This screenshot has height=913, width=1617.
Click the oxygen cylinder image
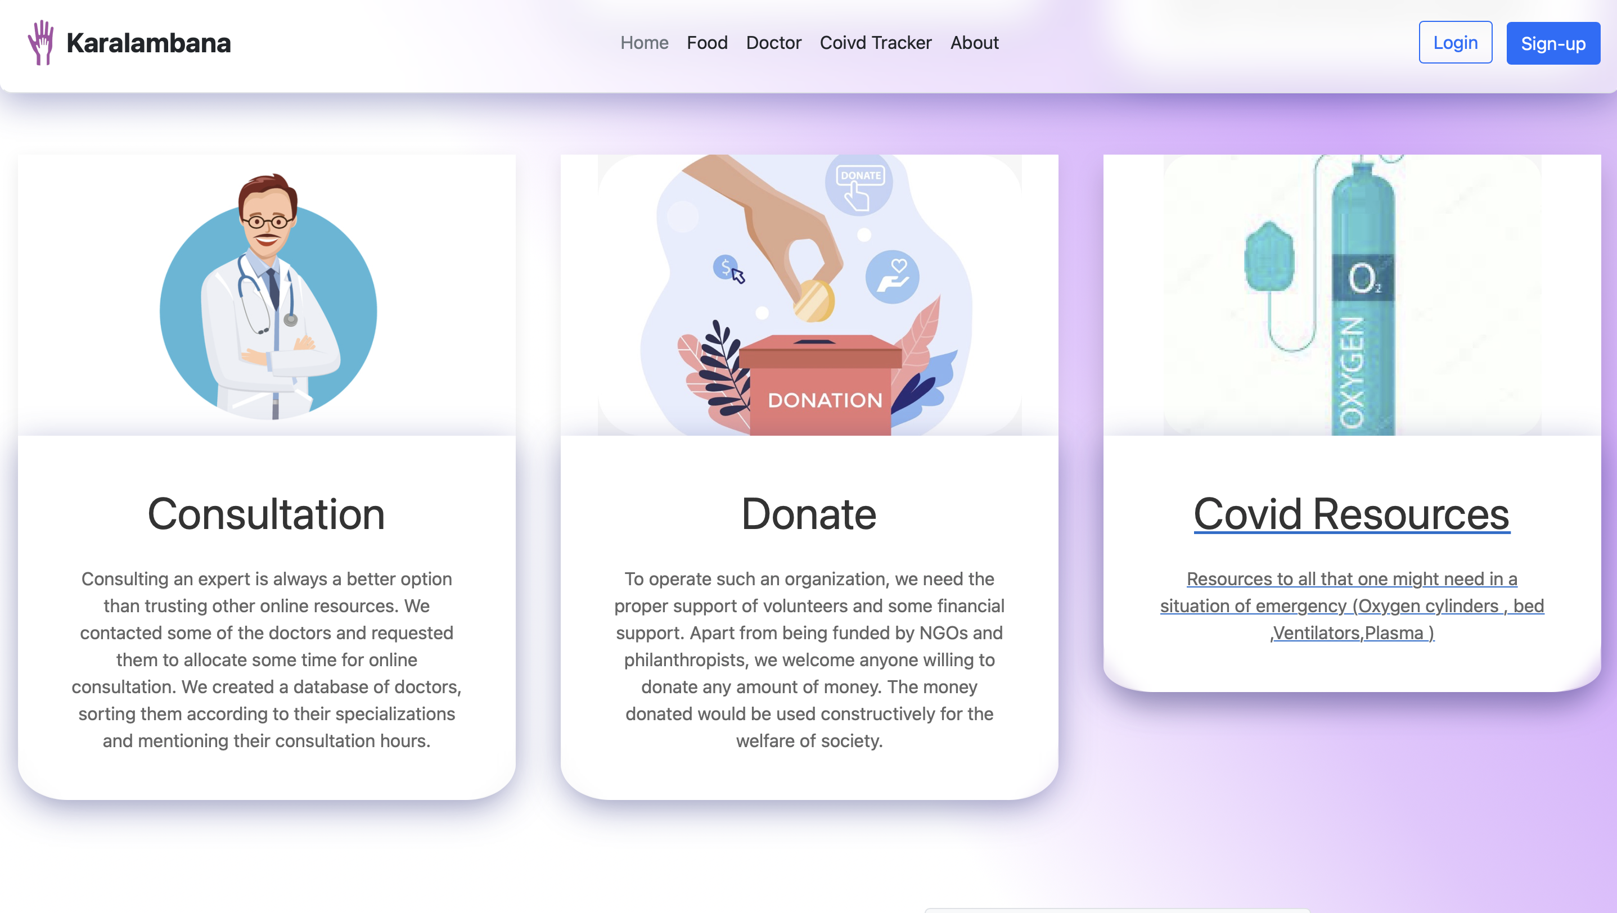tap(1352, 295)
